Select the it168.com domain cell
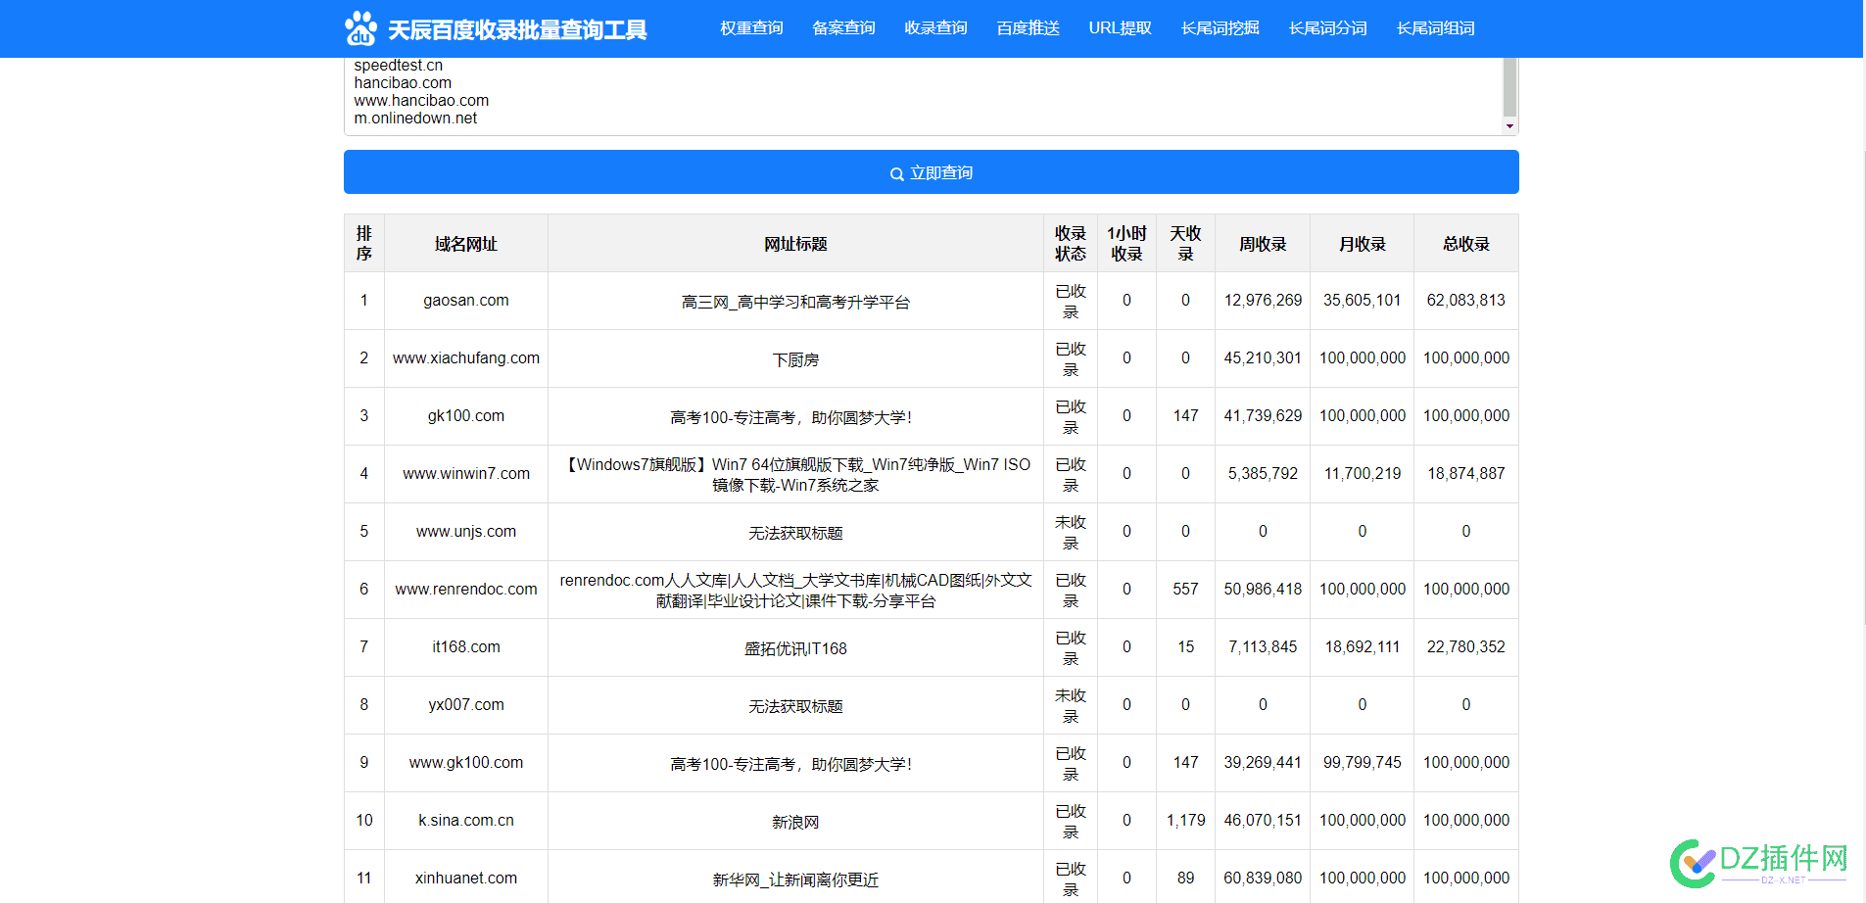Viewport: 1866px width, 903px height. (x=466, y=647)
